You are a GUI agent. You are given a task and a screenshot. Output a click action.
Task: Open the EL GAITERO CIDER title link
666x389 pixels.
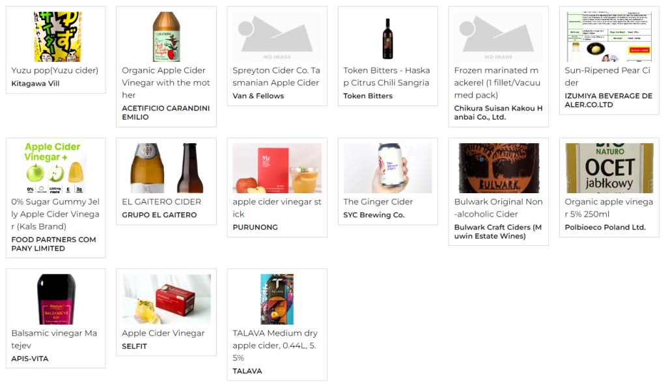(161, 202)
